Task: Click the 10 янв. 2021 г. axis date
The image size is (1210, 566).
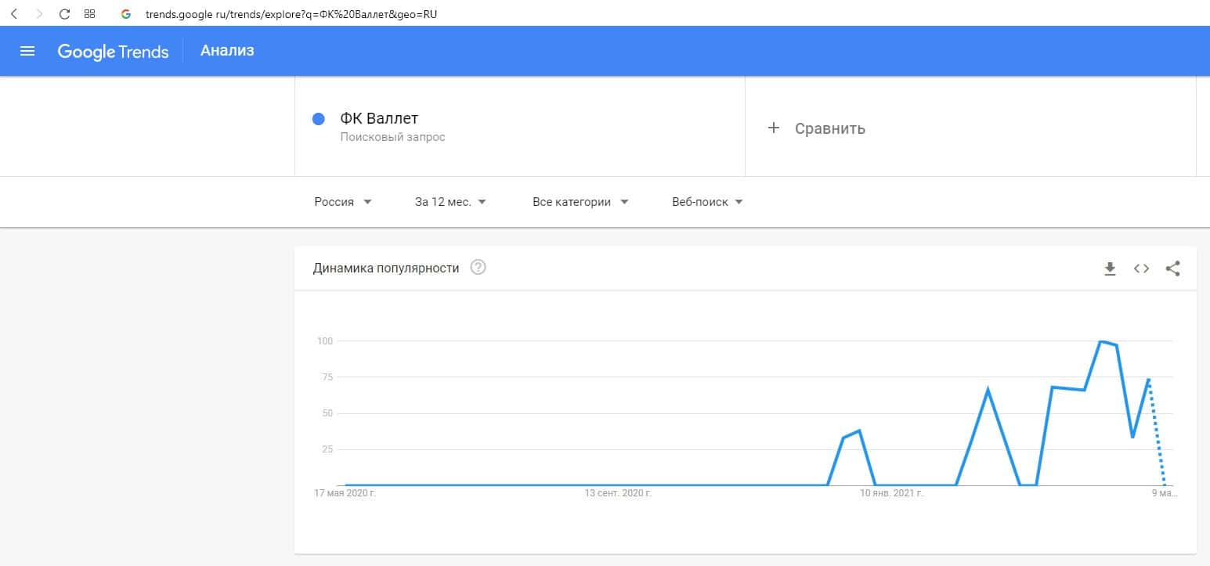Action: pos(892,494)
